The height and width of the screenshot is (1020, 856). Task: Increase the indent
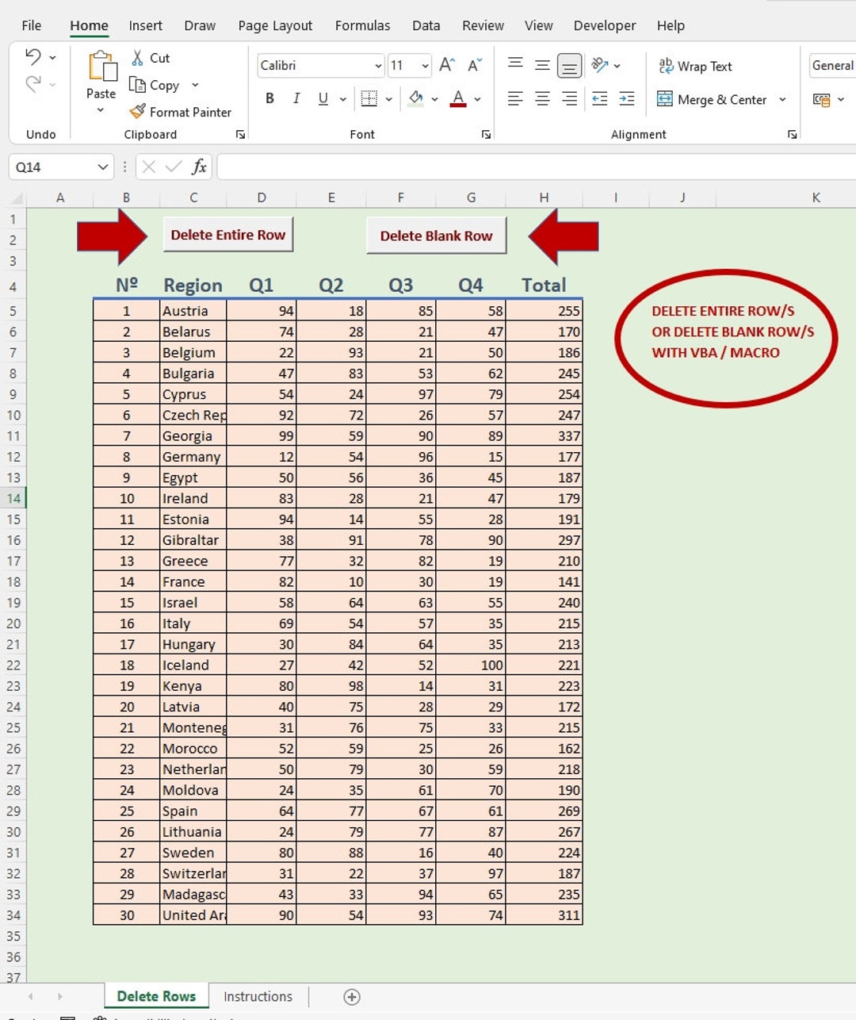[627, 98]
